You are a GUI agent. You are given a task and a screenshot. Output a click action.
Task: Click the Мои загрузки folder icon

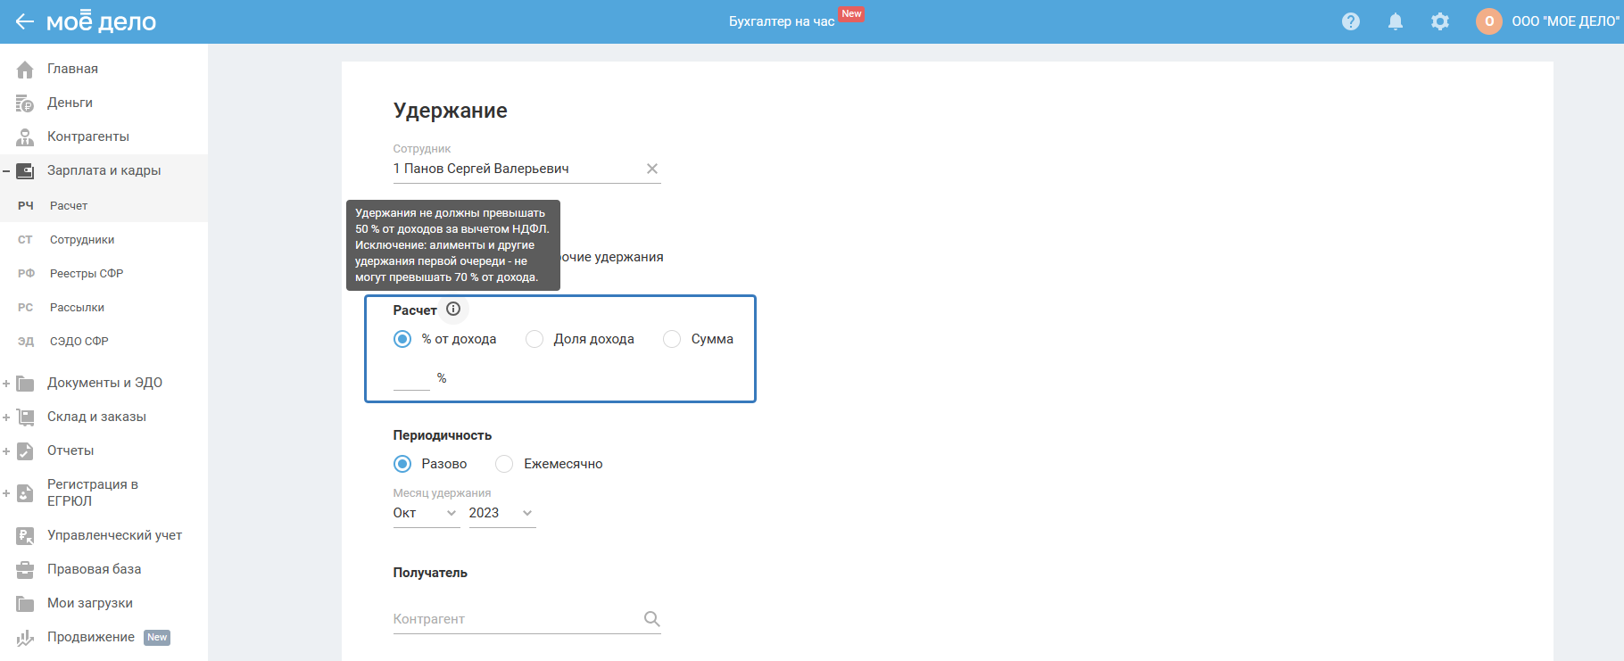click(x=25, y=603)
